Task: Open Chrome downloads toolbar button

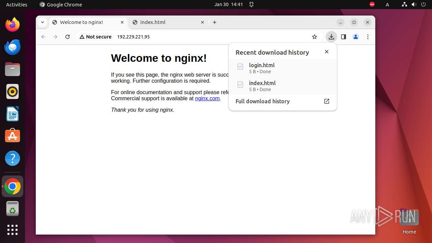Action: tap(331, 37)
